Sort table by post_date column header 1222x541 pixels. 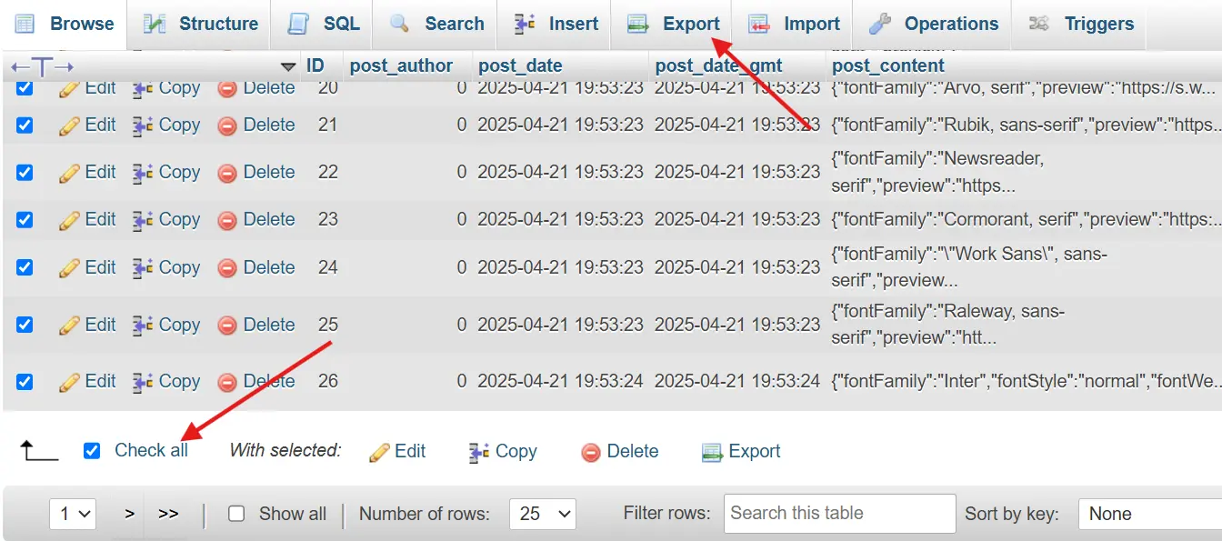click(520, 65)
